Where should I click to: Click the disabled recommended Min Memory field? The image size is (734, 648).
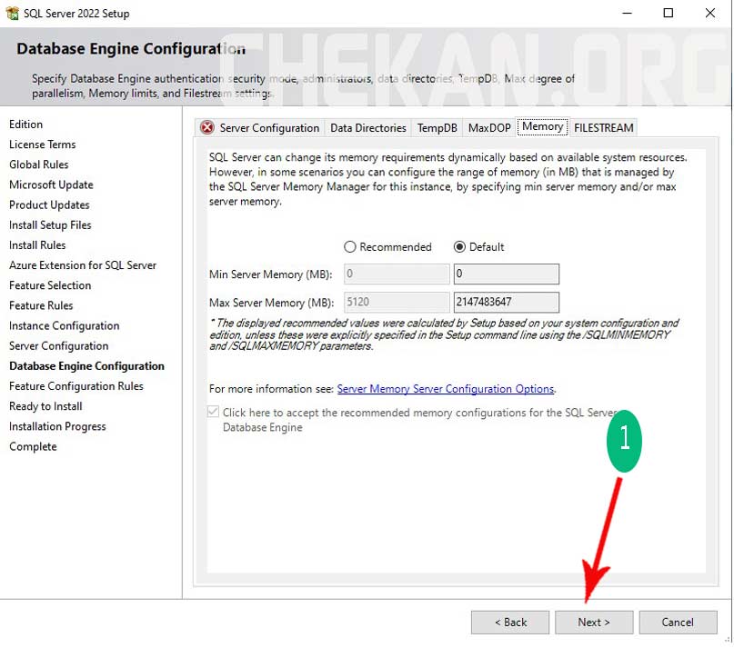point(397,274)
